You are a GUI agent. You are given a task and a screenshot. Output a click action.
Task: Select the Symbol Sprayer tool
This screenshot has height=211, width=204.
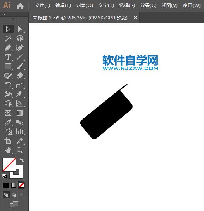(8, 132)
